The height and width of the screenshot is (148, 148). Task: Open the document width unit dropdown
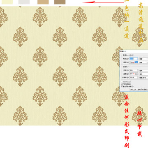click(x=143, y=70)
